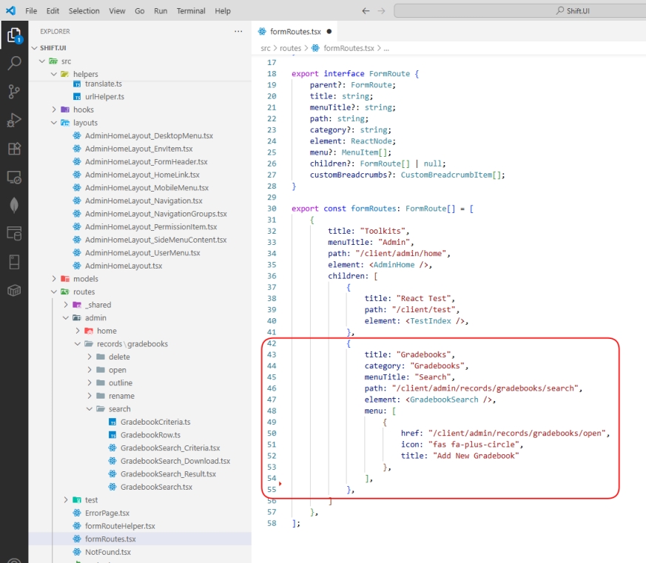Click the unsaved dot on formRoutes.tsx tab
The height and width of the screenshot is (563, 646).
329,31
